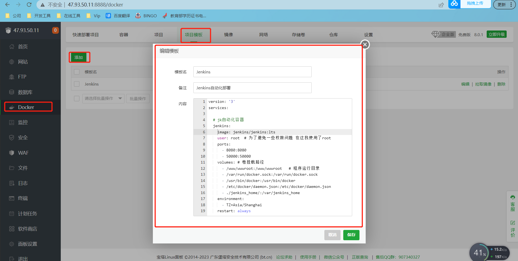This screenshot has width=518, height=261.
Task: Click the green 添加 button
Action: pyautogui.click(x=79, y=57)
